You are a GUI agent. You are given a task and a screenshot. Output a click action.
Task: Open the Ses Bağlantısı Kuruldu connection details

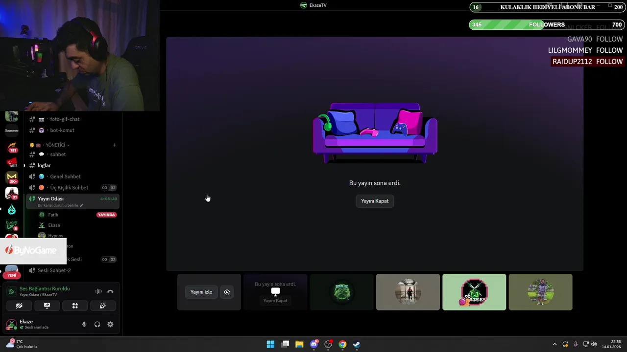pos(45,289)
